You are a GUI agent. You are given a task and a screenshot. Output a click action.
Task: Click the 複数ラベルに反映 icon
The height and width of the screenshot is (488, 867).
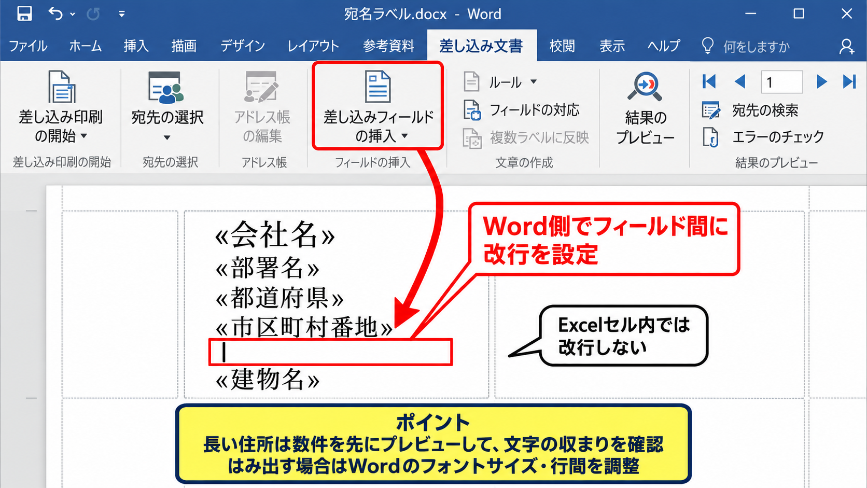pyautogui.click(x=472, y=138)
